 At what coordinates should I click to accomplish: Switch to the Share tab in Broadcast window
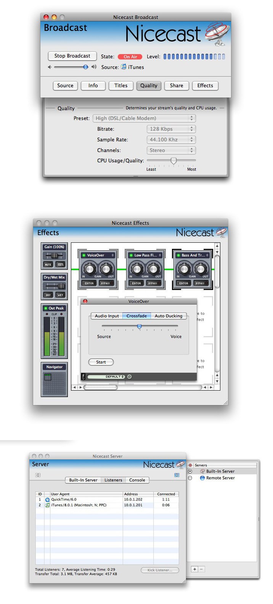click(x=177, y=86)
